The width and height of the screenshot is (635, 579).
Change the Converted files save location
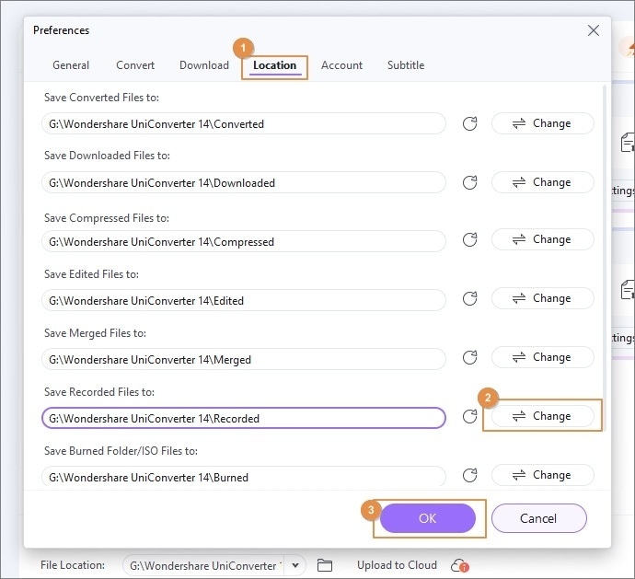(x=542, y=123)
